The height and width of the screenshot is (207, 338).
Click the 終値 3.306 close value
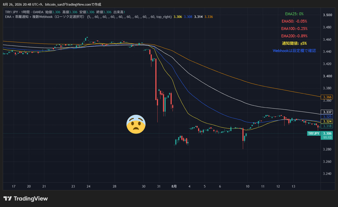(104, 12)
